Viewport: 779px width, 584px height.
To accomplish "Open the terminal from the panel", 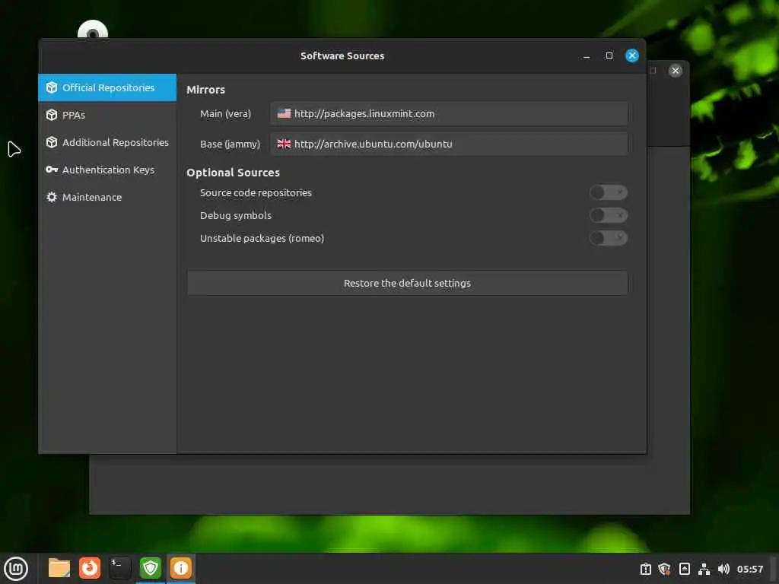I will pyautogui.click(x=119, y=568).
